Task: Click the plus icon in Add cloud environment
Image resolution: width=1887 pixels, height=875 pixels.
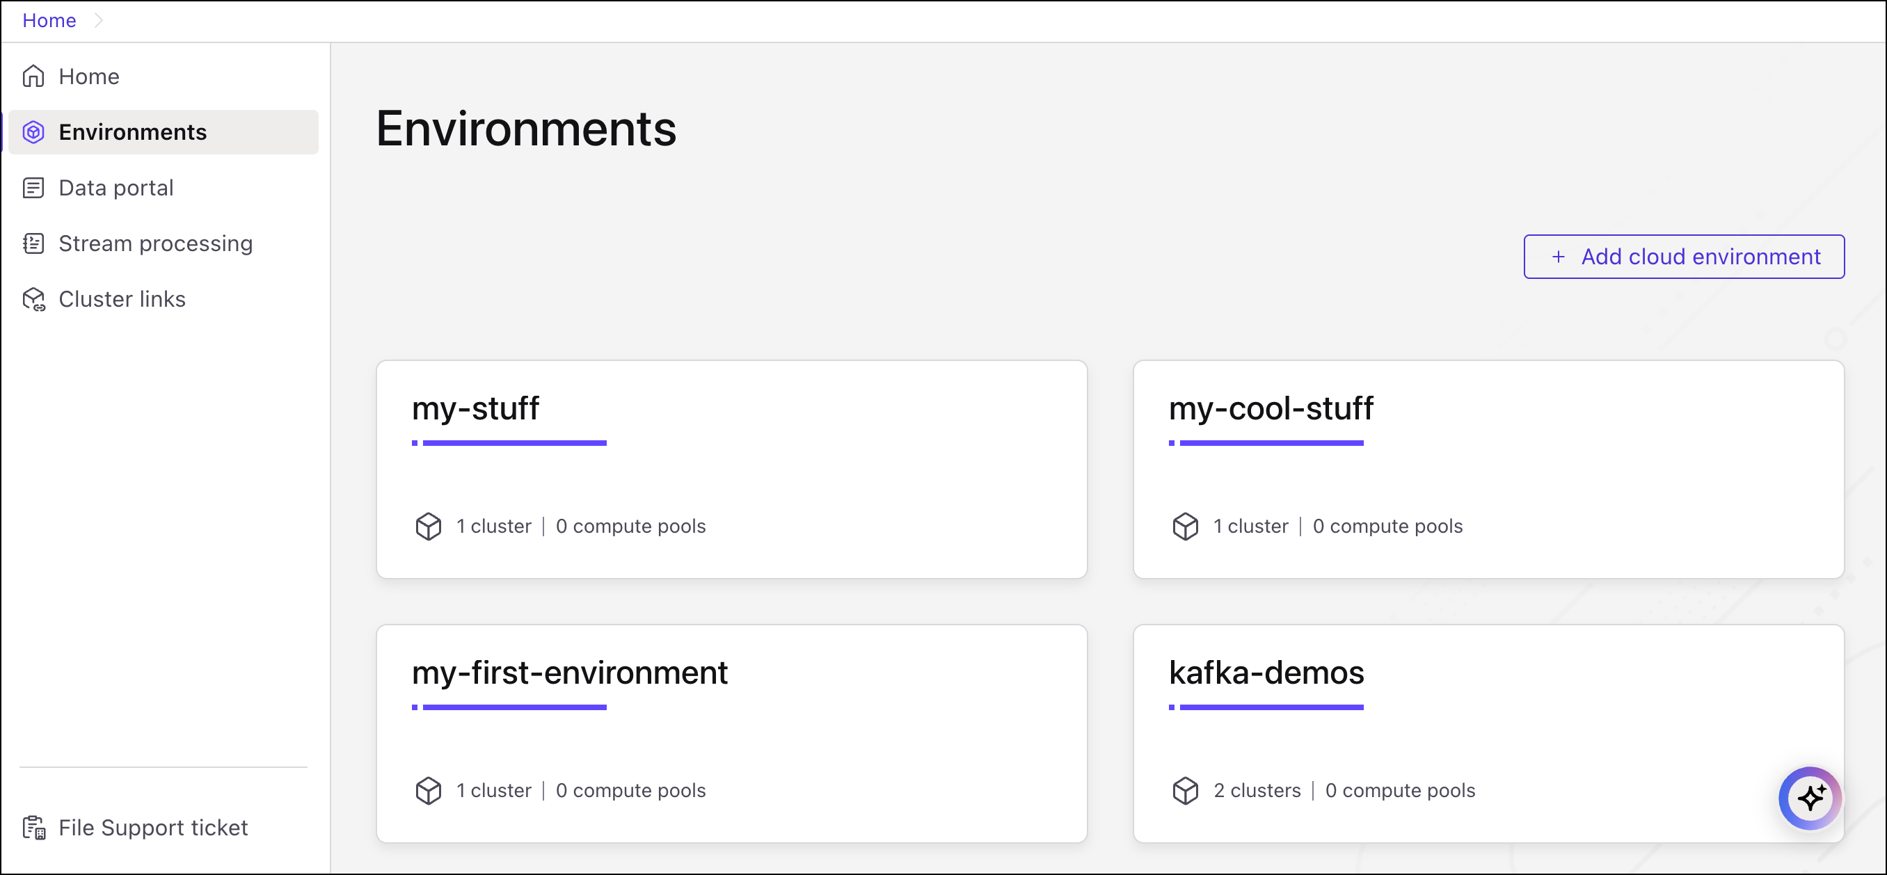Action: point(1558,256)
